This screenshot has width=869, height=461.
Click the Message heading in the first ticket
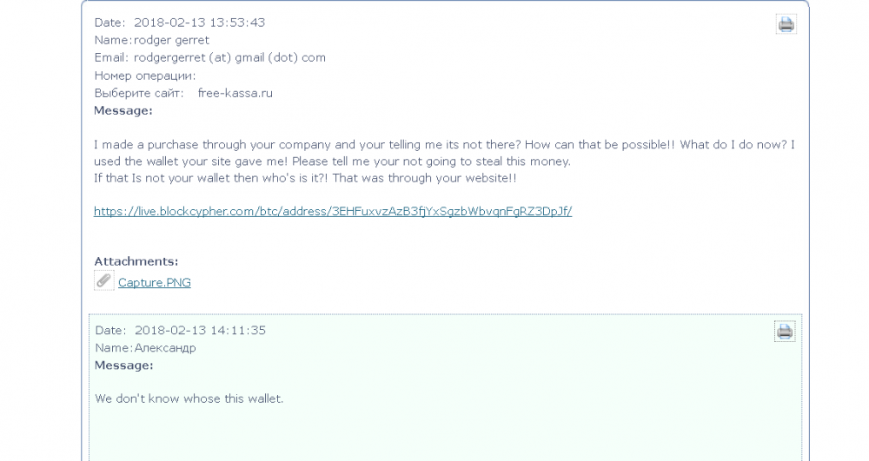[x=123, y=110]
